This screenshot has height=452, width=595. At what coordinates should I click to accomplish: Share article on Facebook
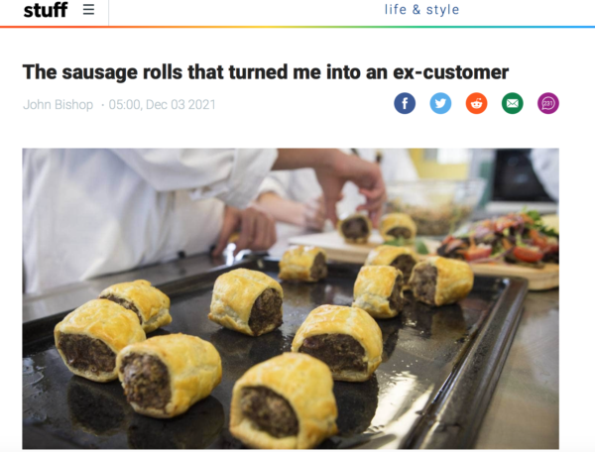click(x=405, y=103)
